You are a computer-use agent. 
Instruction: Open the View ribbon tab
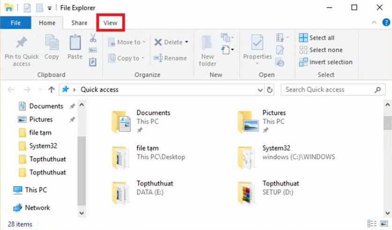(110, 23)
